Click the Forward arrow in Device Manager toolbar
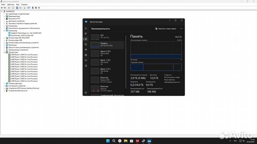 5,8
